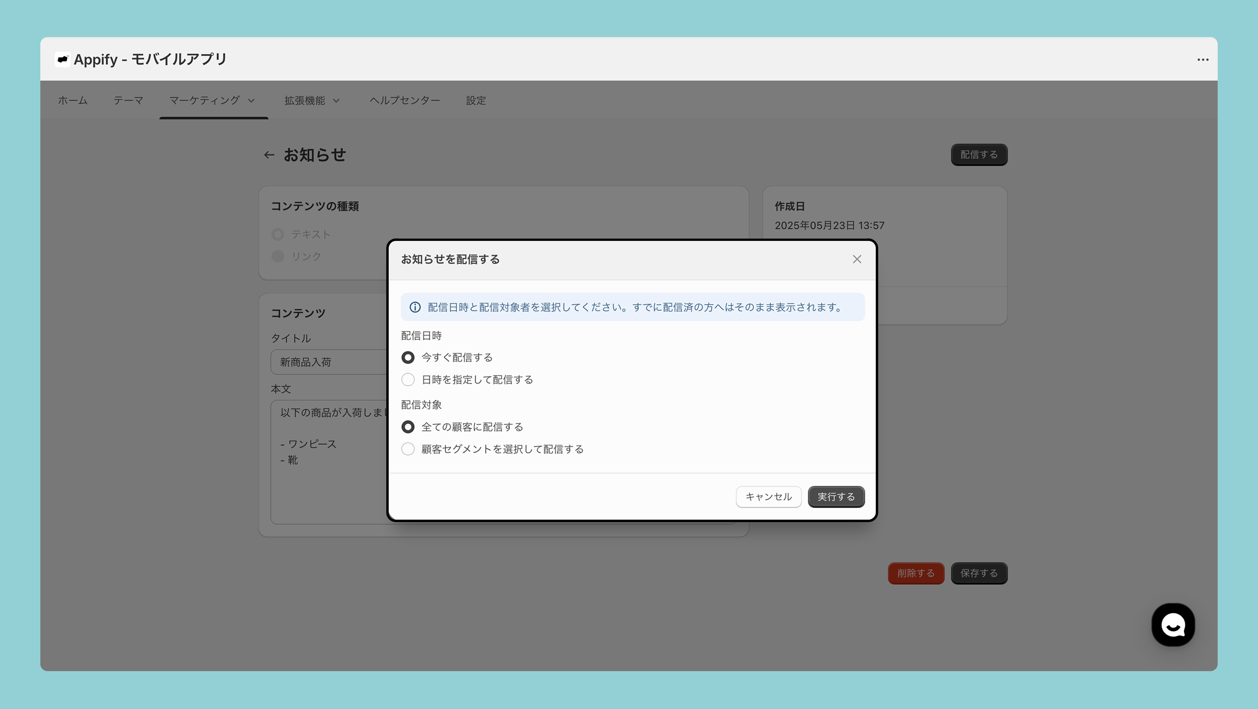Choose 全ての顧客に配信する option
1258x709 pixels.
coord(408,427)
